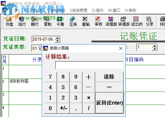Click the 计算结果 result field
165x117 pixels.
[89, 65]
